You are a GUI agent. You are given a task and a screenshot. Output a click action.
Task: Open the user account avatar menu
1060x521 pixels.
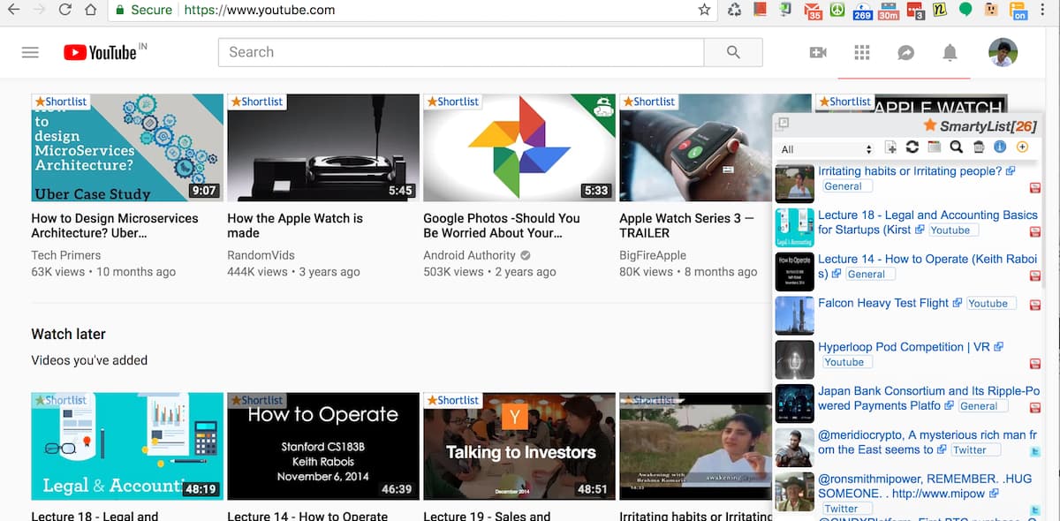coord(1003,53)
